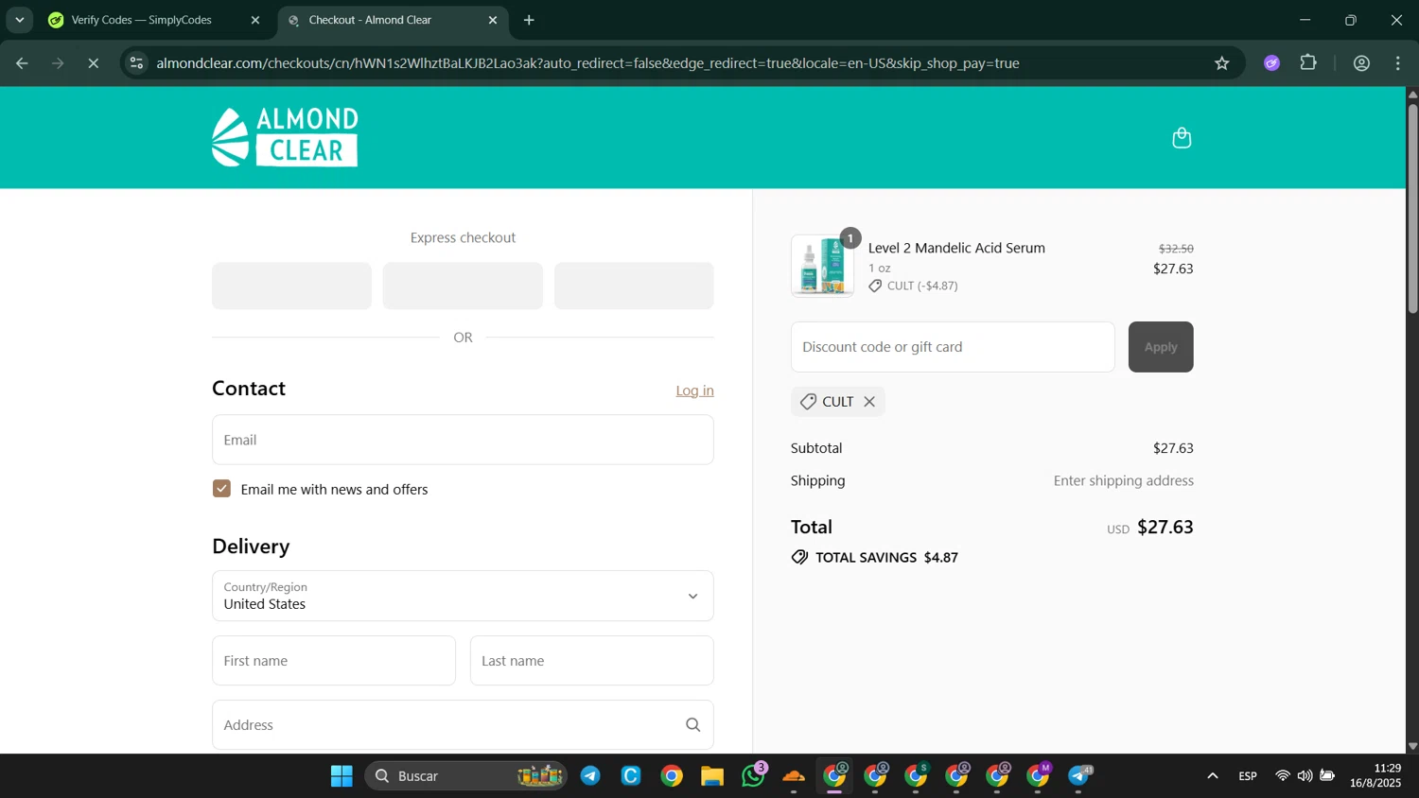Image resolution: width=1419 pixels, height=798 pixels.
Task: Open the Chrome icon with S profile badge
Action: (916, 776)
